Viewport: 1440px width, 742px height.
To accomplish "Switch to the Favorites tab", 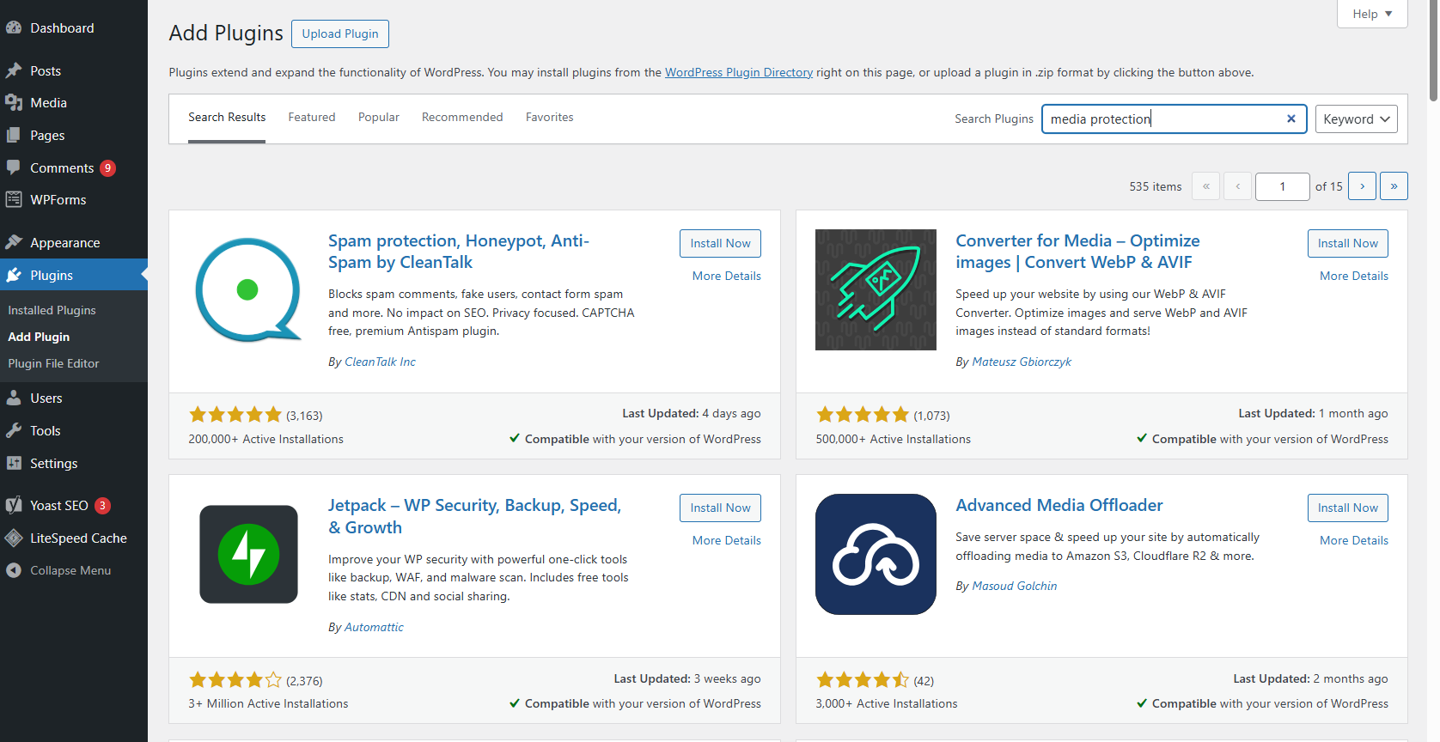I will click(550, 118).
